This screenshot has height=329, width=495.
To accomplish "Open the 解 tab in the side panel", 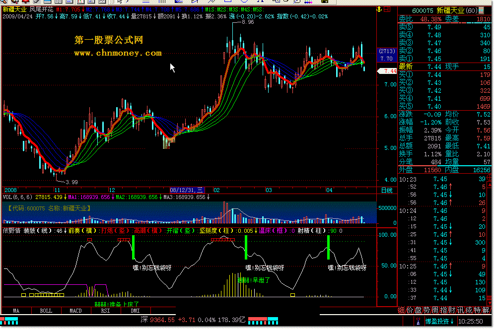I will [486, 310].
